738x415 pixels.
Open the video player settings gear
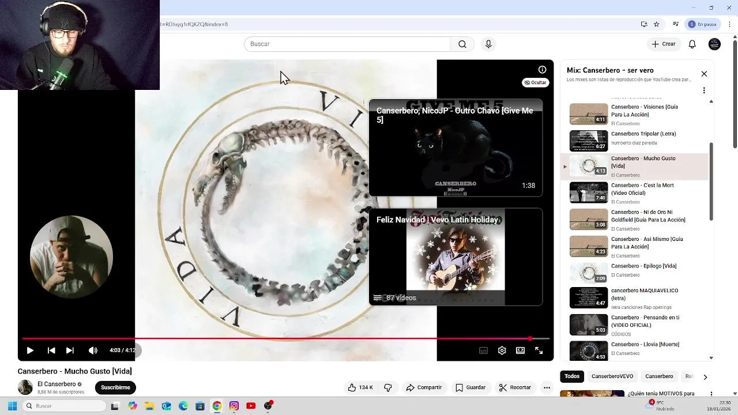point(502,350)
